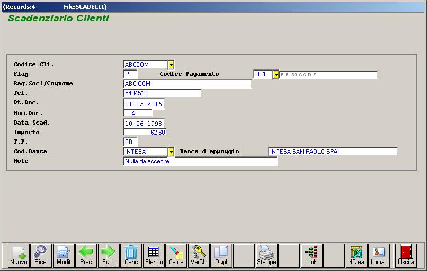Expand the Cod.Banca dropdown arrow
This screenshot has width=427, height=271.
[x=171, y=152]
